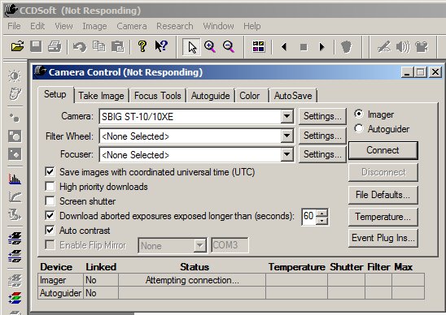Image resolution: width=446 pixels, height=315 pixels.
Task: Click the histogram icon in left sidebar
Action: pos(15,179)
